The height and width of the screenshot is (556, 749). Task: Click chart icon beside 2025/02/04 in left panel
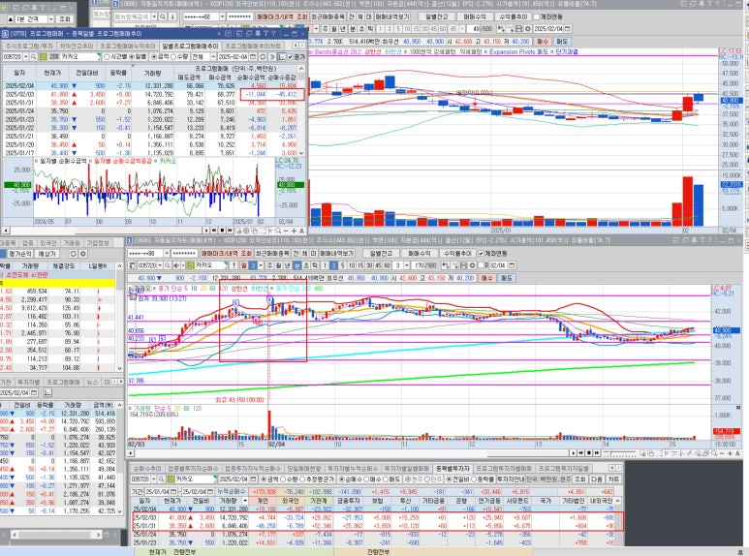(x=47, y=392)
